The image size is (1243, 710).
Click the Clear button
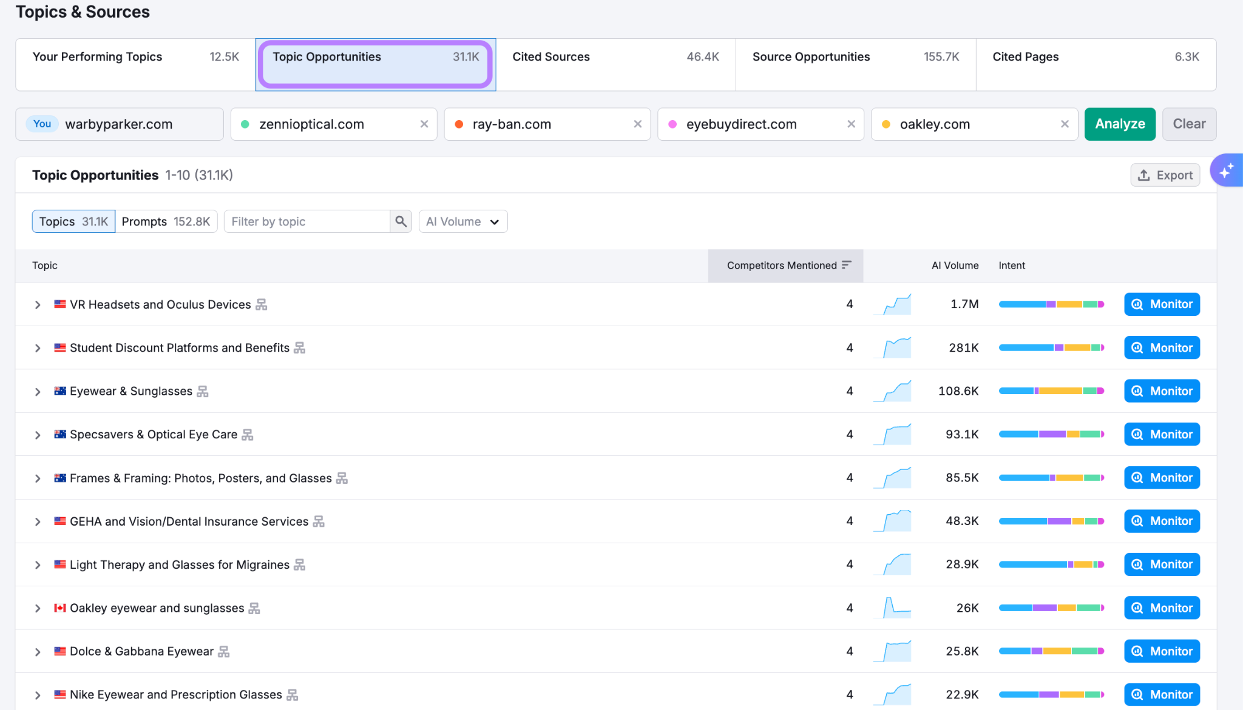1189,124
